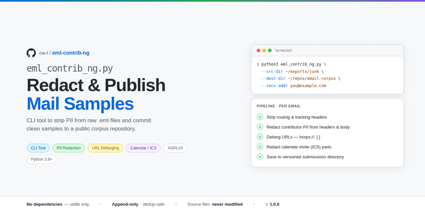This screenshot has height=212, width=425.
Task: Click Save to versioned submissions directory text
Action: (305, 157)
